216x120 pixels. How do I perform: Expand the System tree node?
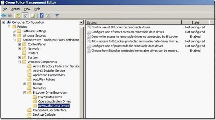pos(19,58)
